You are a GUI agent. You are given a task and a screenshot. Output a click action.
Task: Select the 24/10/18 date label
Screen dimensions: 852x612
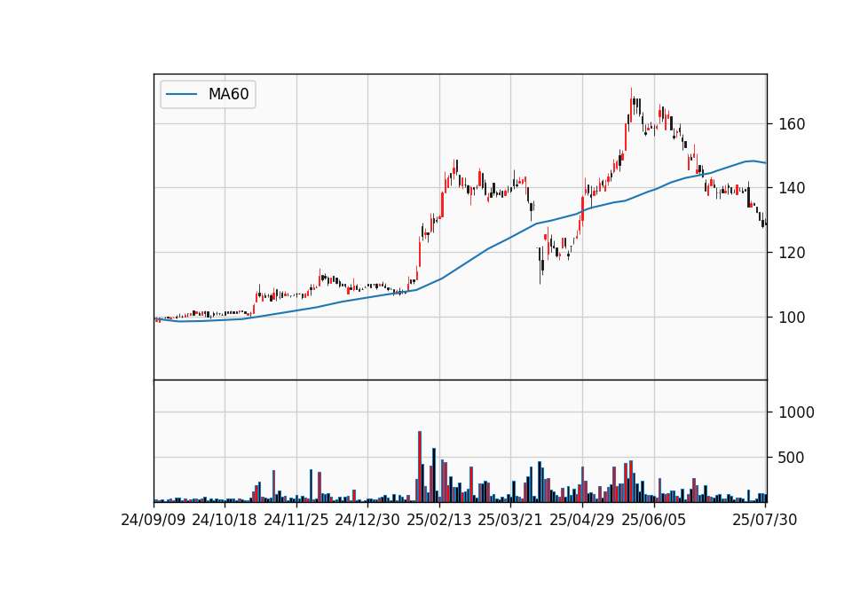(x=225, y=520)
